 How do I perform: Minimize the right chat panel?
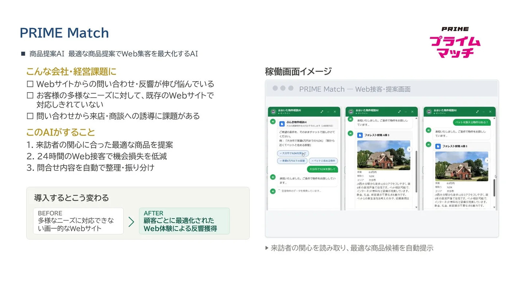coord(484,112)
